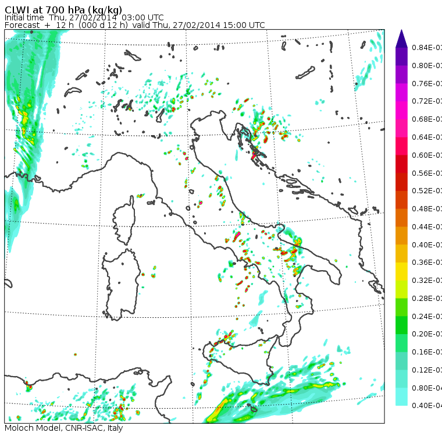The image size is (442, 436).
Task: Pick the bright green band between 0.24E-03 and 0.28E-03
Action: [401, 307]
